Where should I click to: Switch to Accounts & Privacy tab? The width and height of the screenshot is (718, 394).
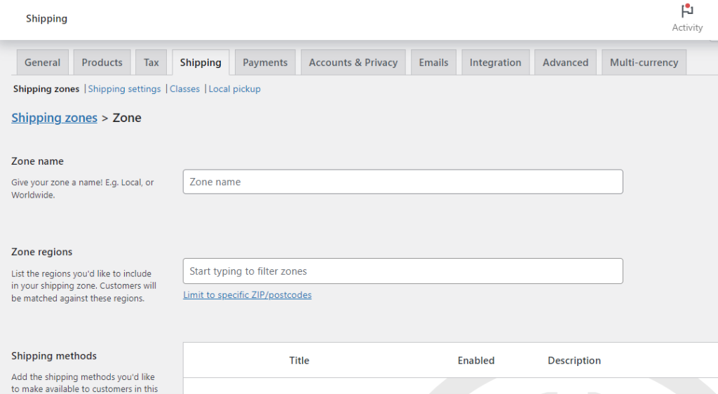click(353, 62)
